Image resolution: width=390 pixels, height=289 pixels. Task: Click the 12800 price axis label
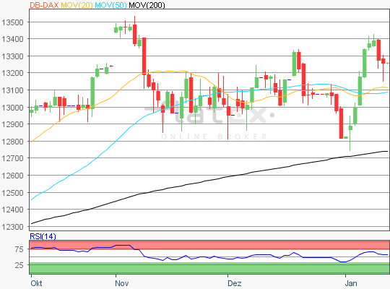(13, 142)
